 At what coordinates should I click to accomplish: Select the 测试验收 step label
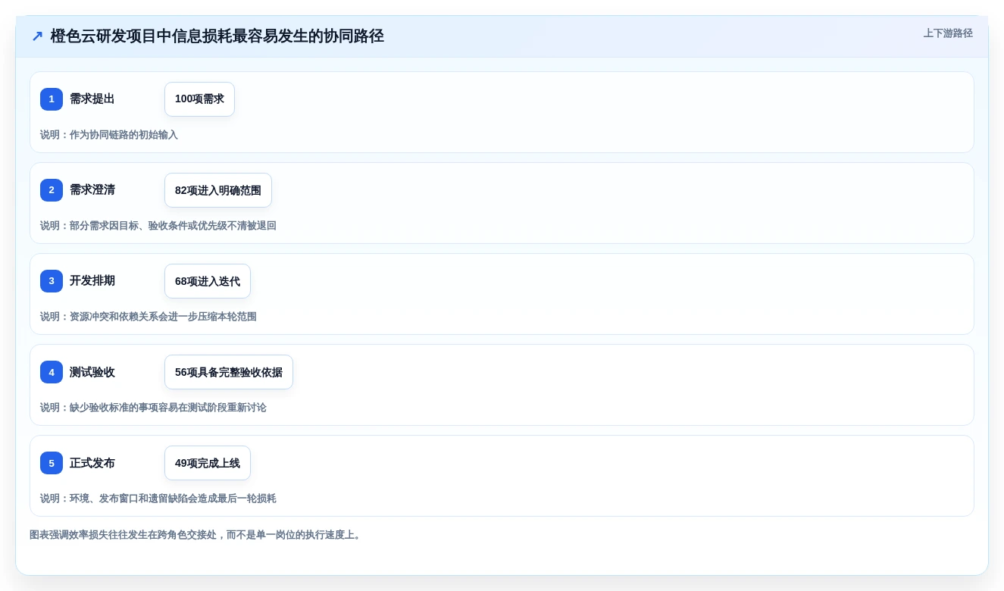tap(92, 372)
